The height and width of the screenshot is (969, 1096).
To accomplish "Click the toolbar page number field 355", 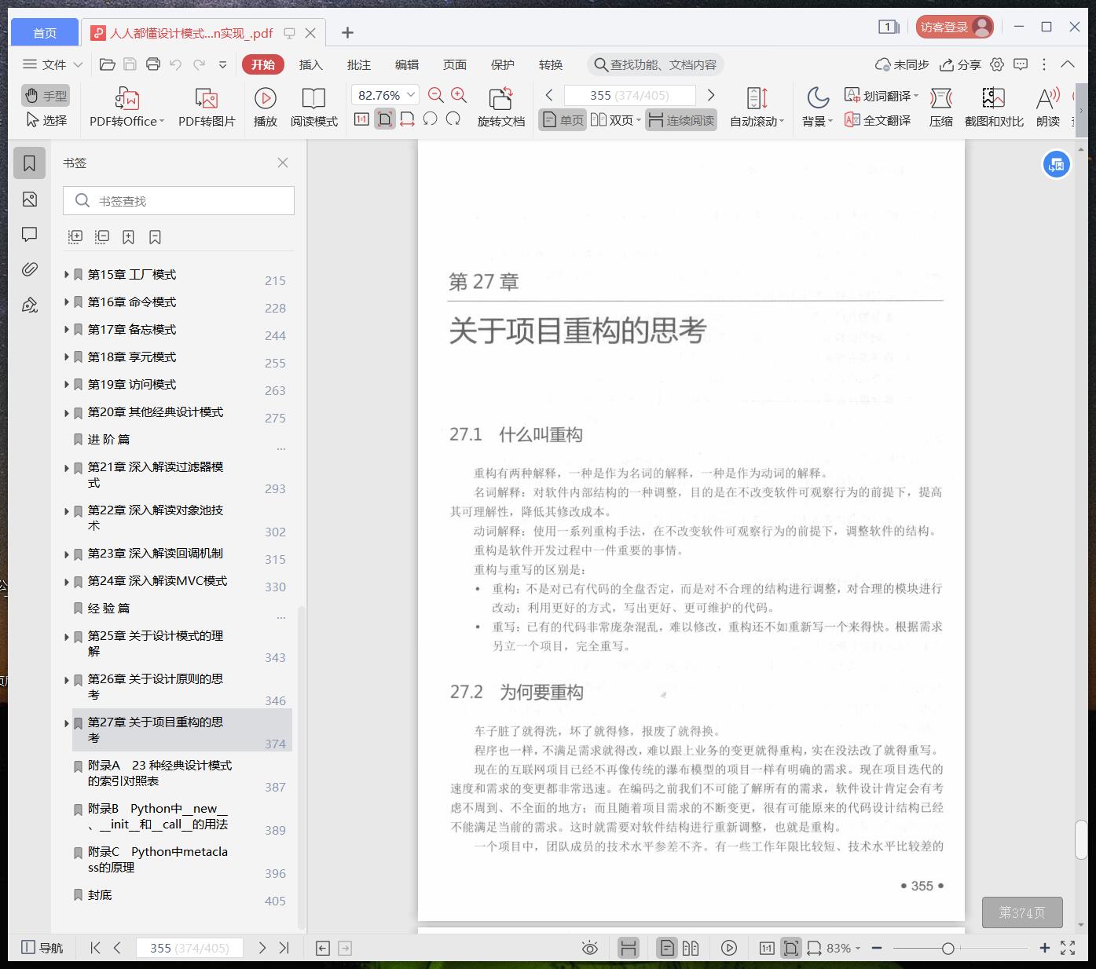I will point(629,95).
